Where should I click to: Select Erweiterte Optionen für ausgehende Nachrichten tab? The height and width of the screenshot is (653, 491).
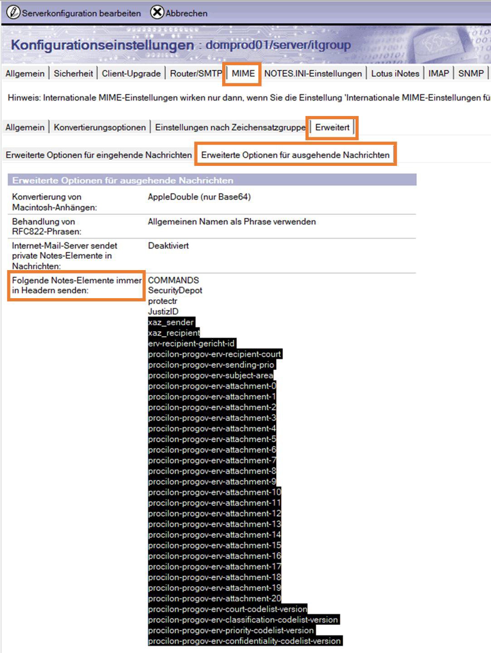pyautogui.click(x=295, y=155)
